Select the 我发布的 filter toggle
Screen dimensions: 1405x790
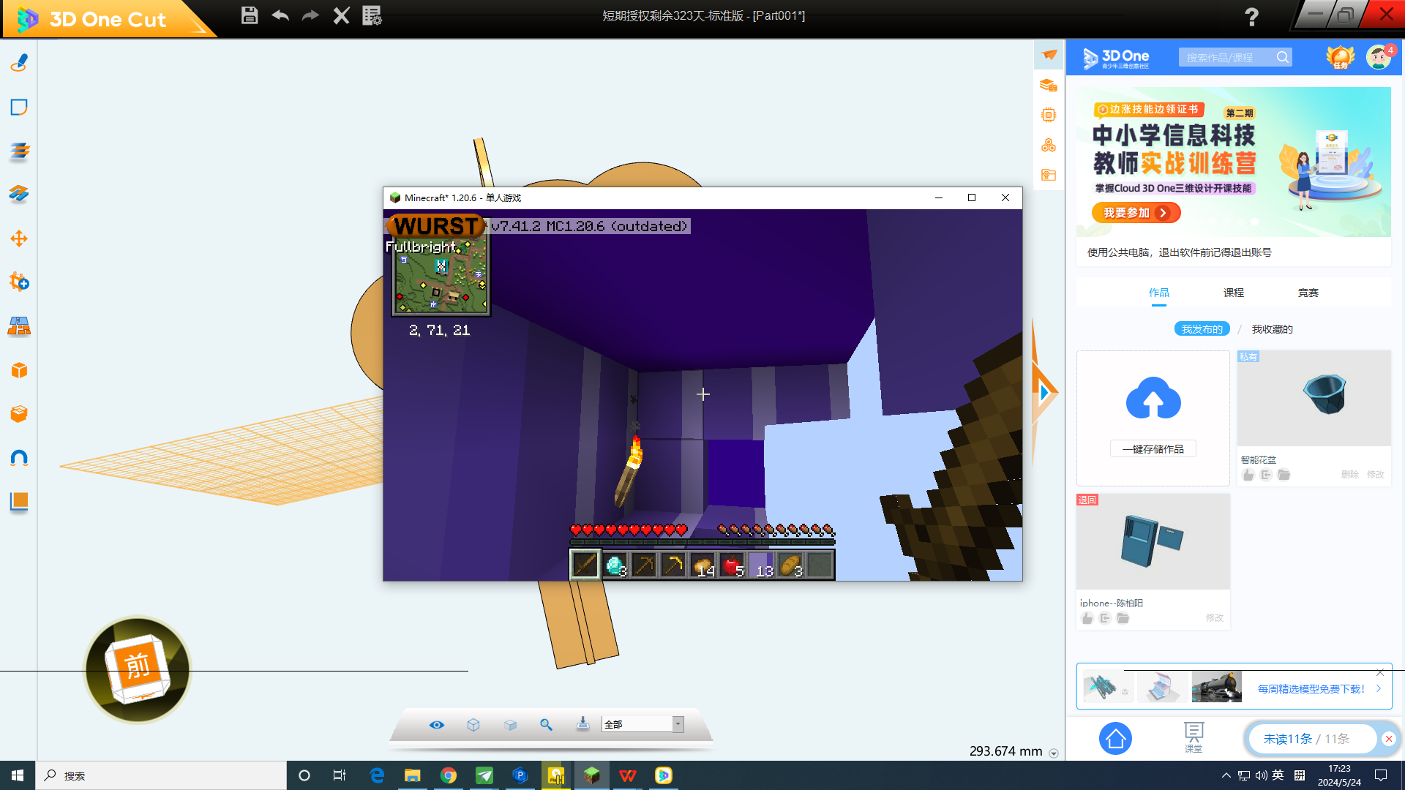pos(1202,329)
